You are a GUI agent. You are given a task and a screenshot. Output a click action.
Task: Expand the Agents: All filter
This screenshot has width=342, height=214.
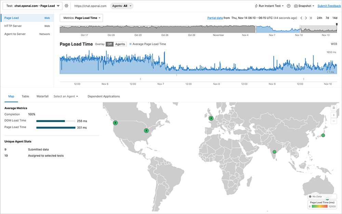click(122, 6)
